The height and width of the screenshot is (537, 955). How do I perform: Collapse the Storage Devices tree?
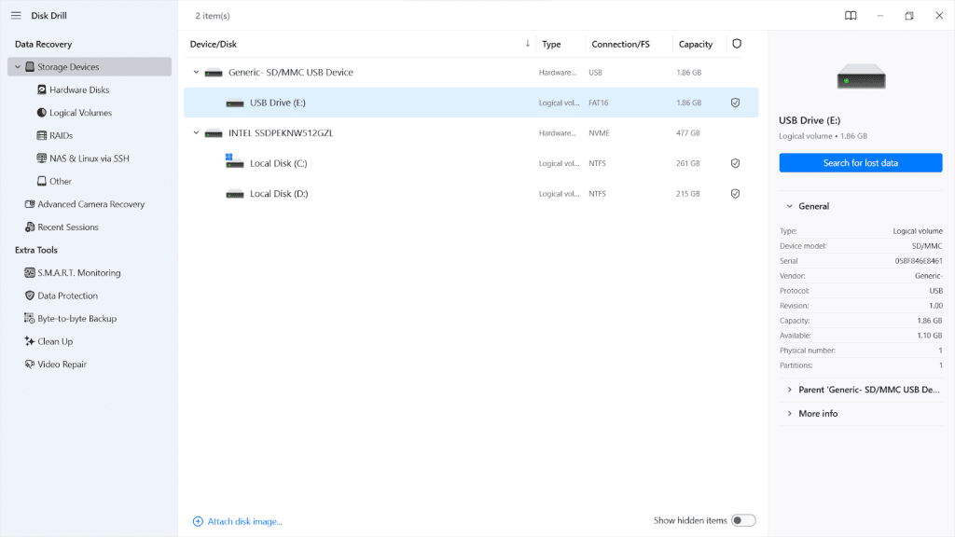coord(18,67)
